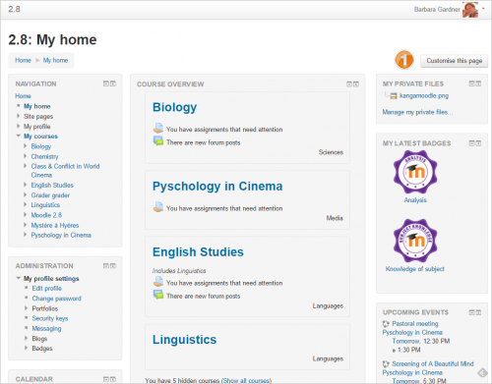The height and width of the screenshot is (384, 492).
Task: Open Moodle 2.8 course in navigation
Action: [x=46, y=215]
